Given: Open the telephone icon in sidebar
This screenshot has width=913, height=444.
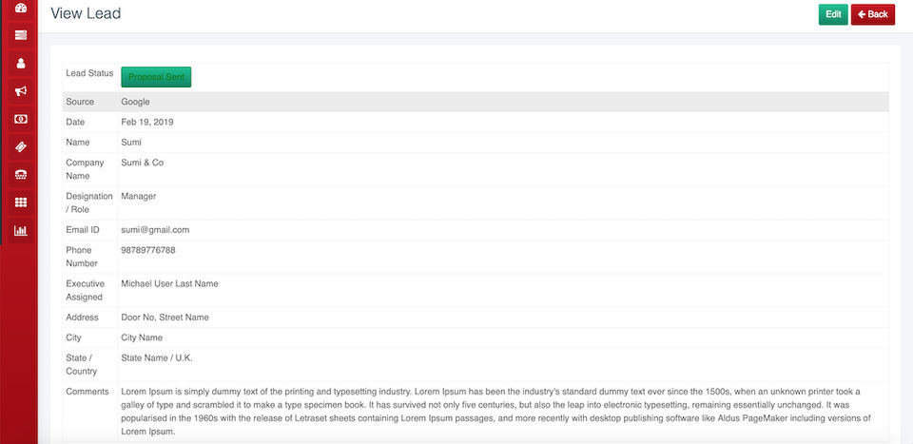Looking at the screenshot, I should pyautogui.click(x=20, y=174).
